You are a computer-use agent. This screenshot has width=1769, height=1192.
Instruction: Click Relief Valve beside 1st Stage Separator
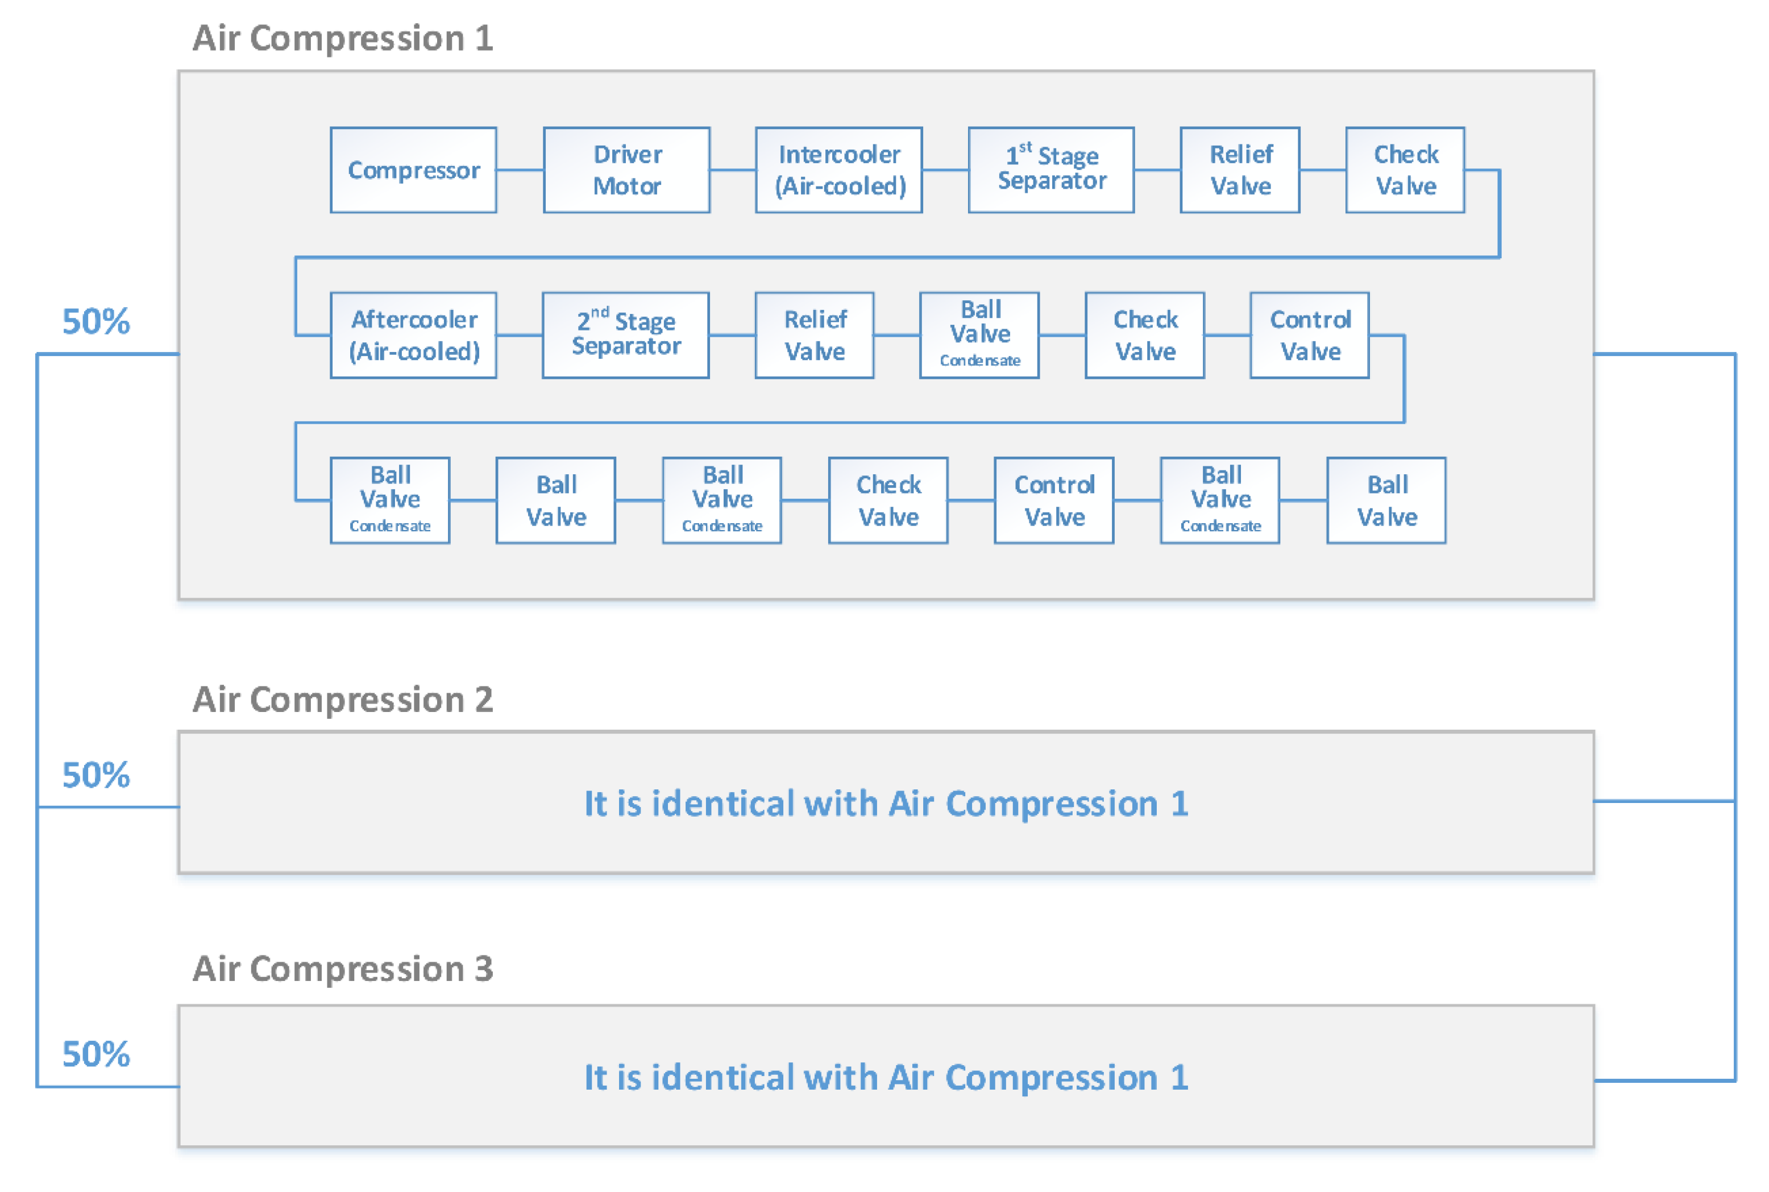pyautogui.click(x=1239, y=169)
